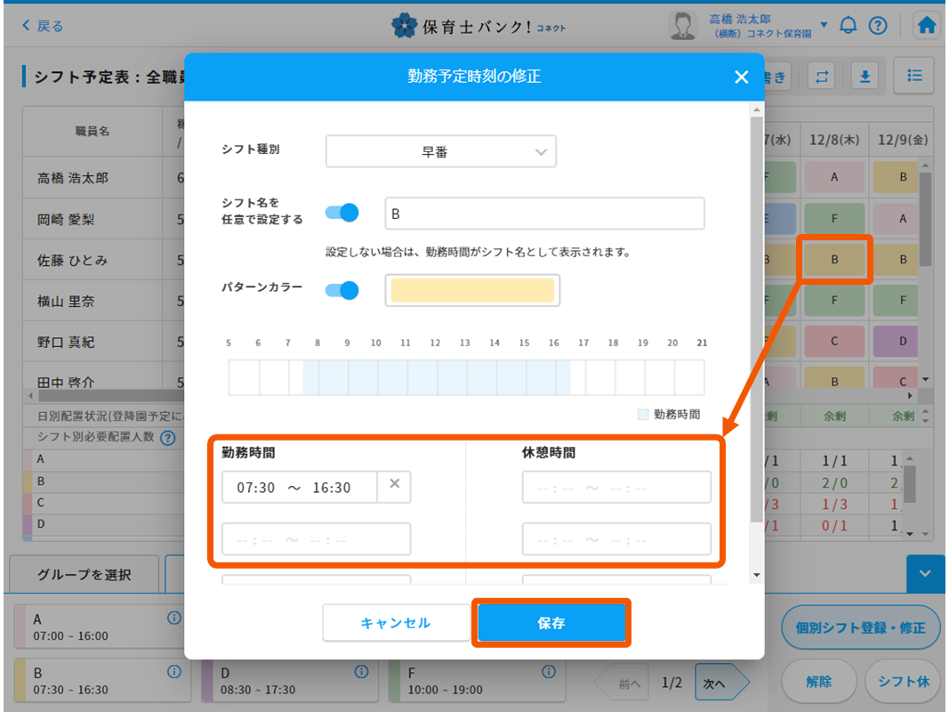This screenshot has height=712, width=949.
Task: Click the help question mark icon
Action: [x=877, y=26]
